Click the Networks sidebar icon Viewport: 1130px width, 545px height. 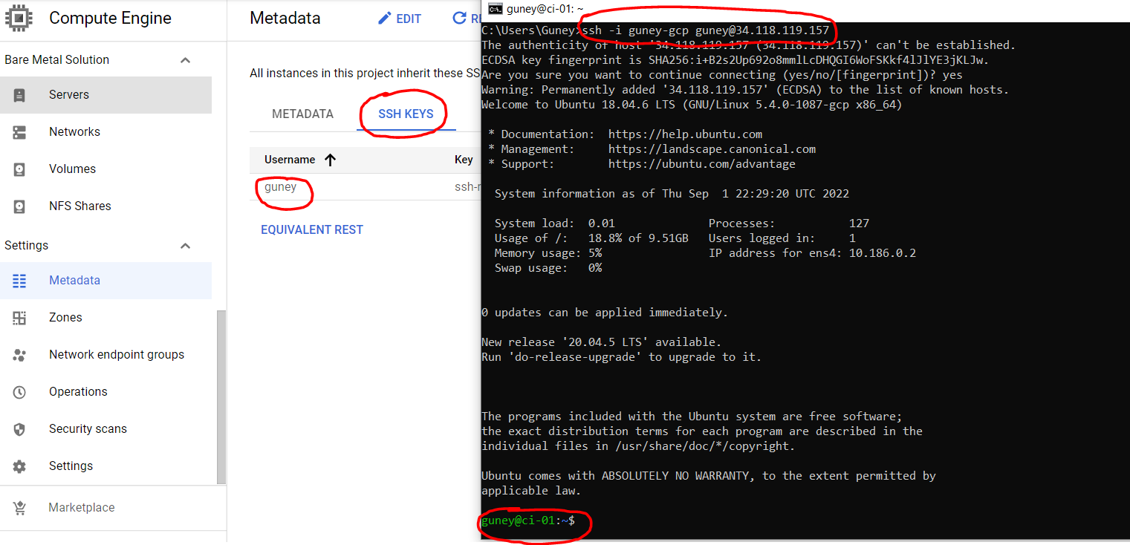(x=19, y=132)
